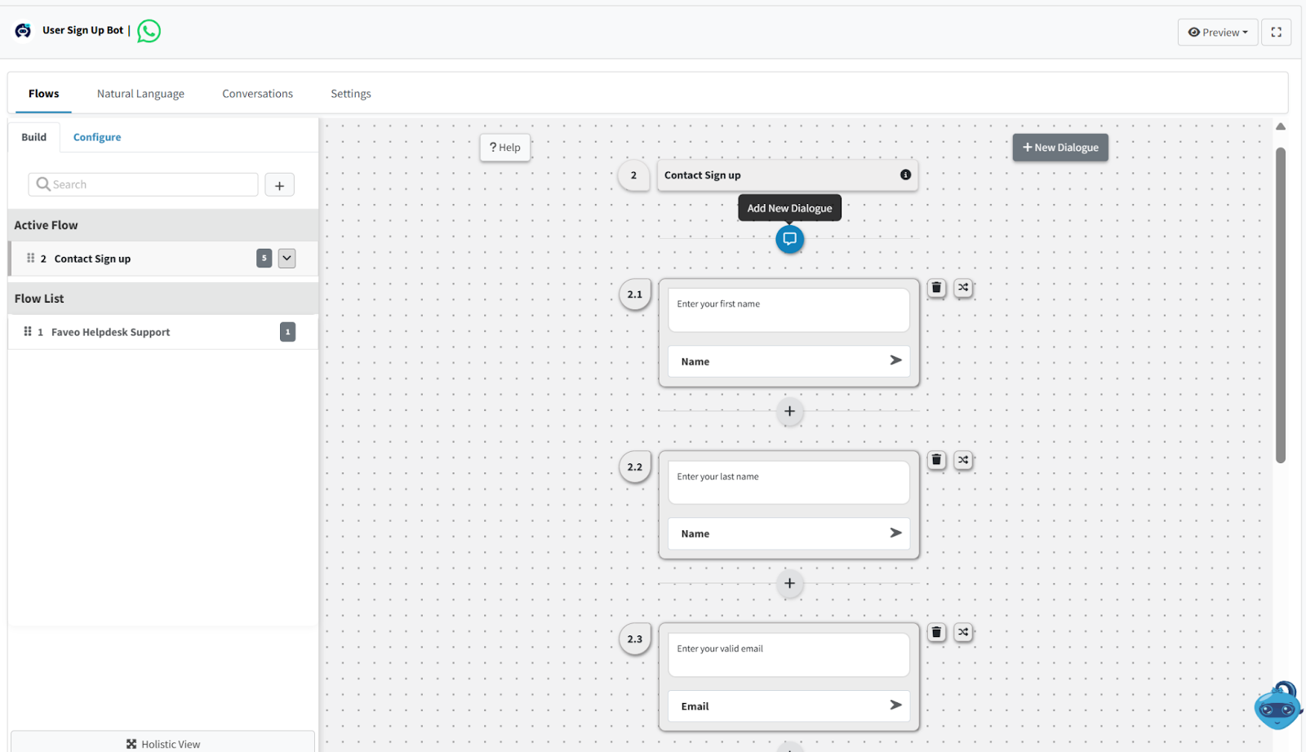
Task: Select the Configure sub-tab
Action: [97, 137]
